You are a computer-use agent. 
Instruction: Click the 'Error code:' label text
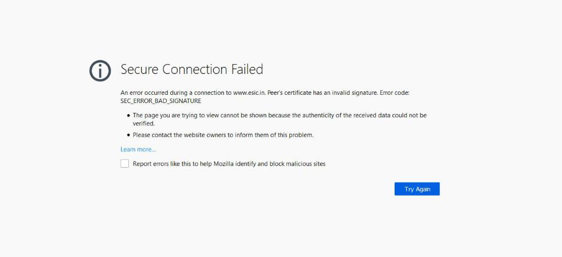pos(394,93)
